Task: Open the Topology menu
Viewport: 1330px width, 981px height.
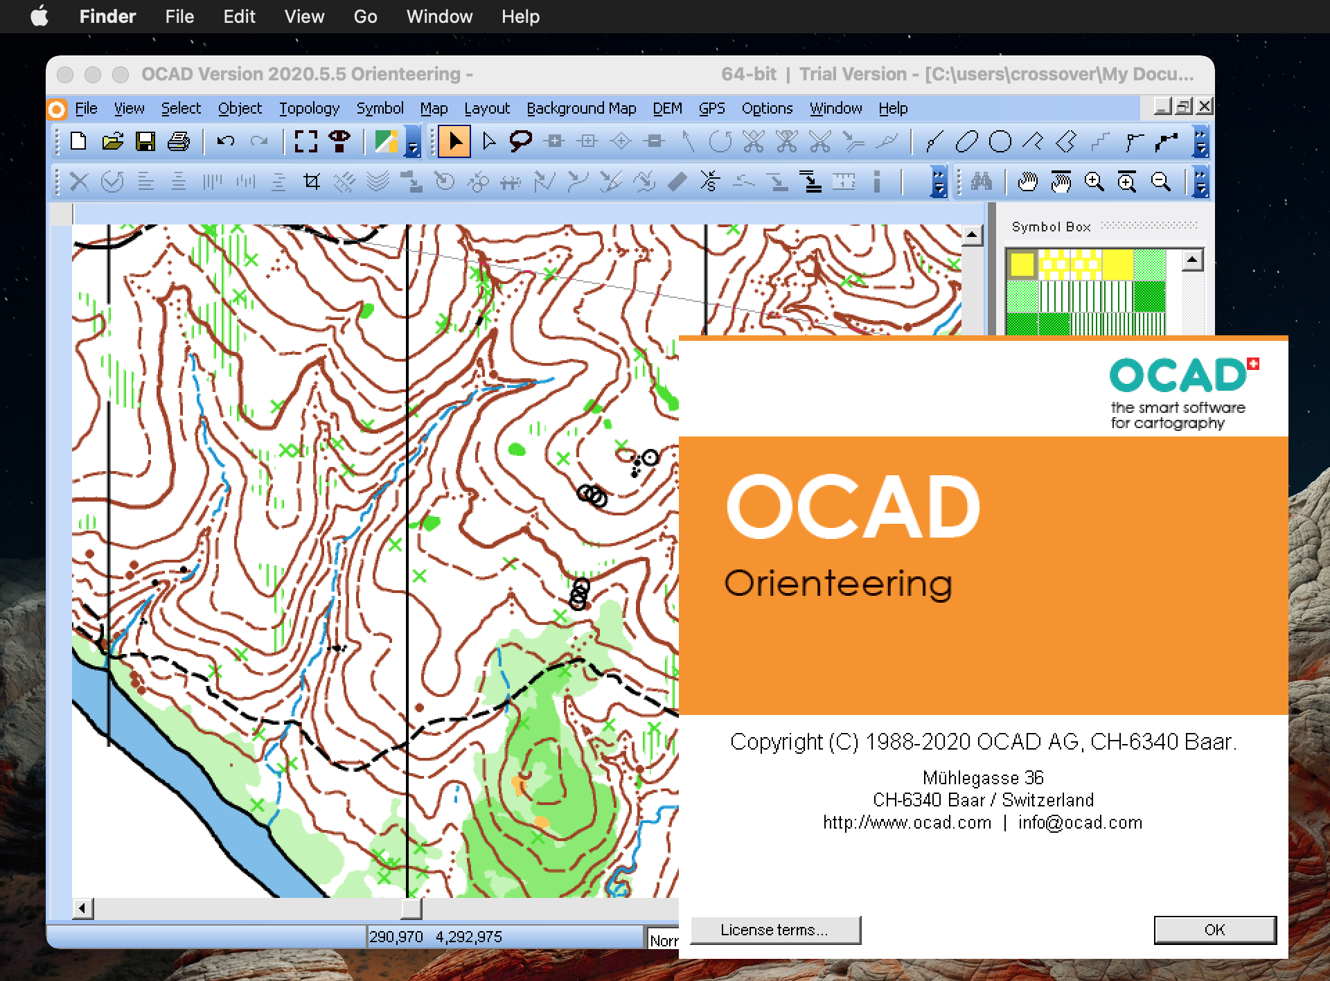Action: click(x=309, y=108)
